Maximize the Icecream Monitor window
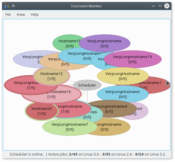Screen dimensions: 175x162 tap(160, 6)
